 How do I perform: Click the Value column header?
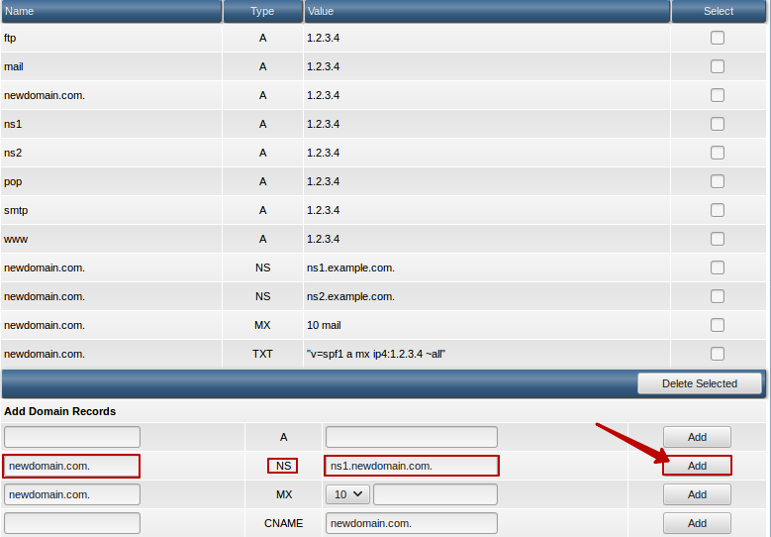(485, 11)
